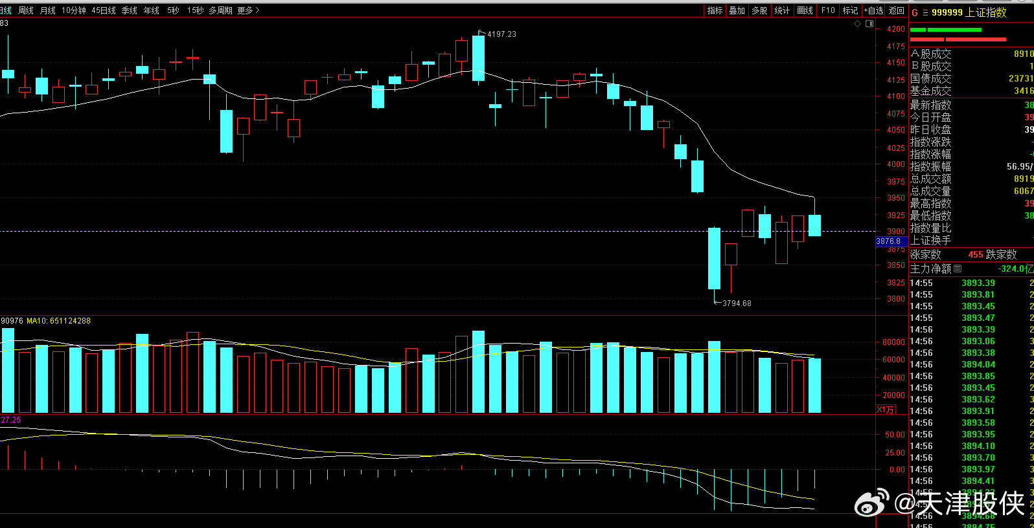The height and width of the screenshot is (528, 1034).
Task: Click the 标记 mark button
Action: tap(850, 10)
